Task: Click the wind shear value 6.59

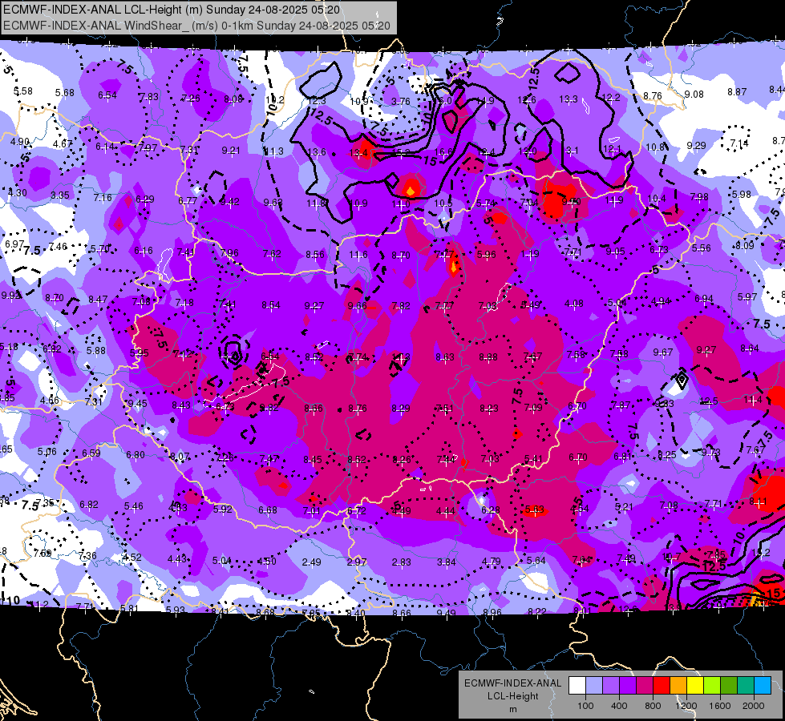Action: 91,453
